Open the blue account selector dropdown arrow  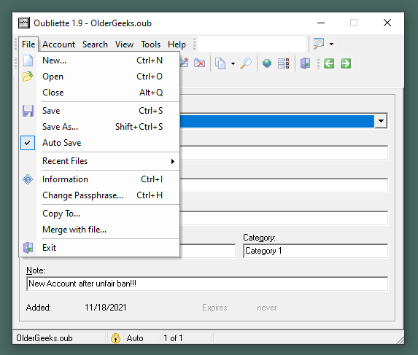point(382,121)
